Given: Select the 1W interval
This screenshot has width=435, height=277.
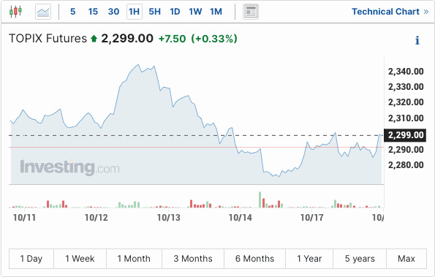Looking at the screenshot, I should [195, 12].
